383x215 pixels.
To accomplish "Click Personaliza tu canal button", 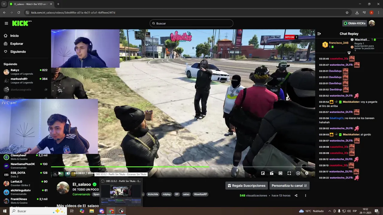I will click(x=289, y=185).
